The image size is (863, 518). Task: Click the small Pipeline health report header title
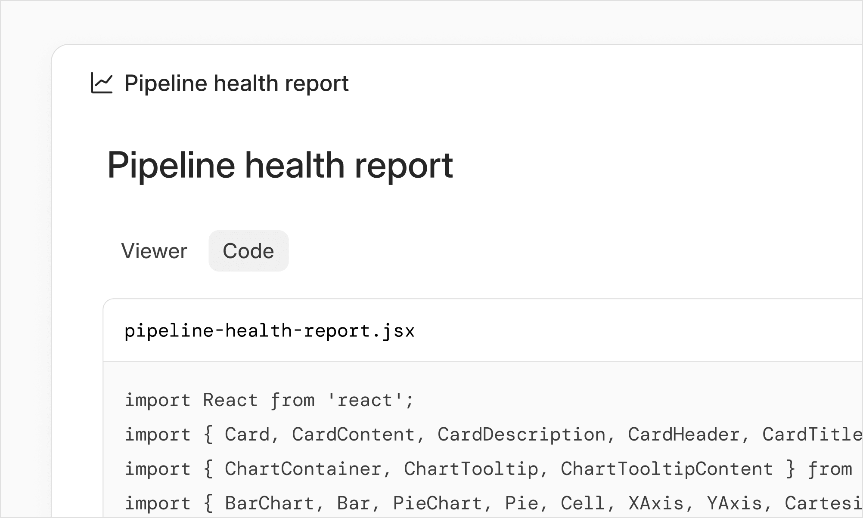236,83
